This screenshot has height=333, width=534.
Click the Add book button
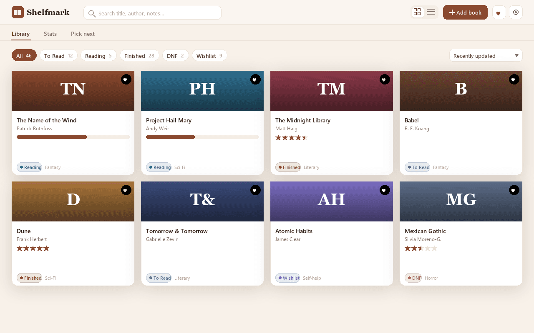(465, 12)
